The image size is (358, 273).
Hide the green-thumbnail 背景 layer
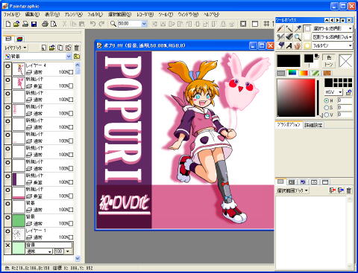point(7,217)
